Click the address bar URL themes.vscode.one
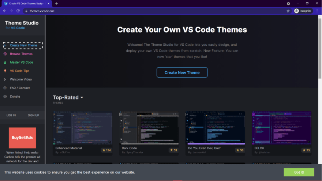Image resolution: width=322 pixels, height=181 pixels. tap(42, 11)
